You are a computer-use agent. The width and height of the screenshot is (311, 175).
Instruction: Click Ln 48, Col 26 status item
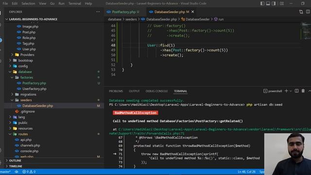click(x=246, y=172)
